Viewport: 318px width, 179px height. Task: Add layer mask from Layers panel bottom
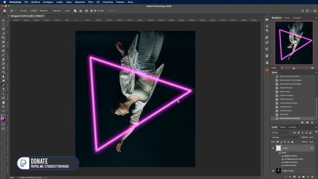point(295,177)
